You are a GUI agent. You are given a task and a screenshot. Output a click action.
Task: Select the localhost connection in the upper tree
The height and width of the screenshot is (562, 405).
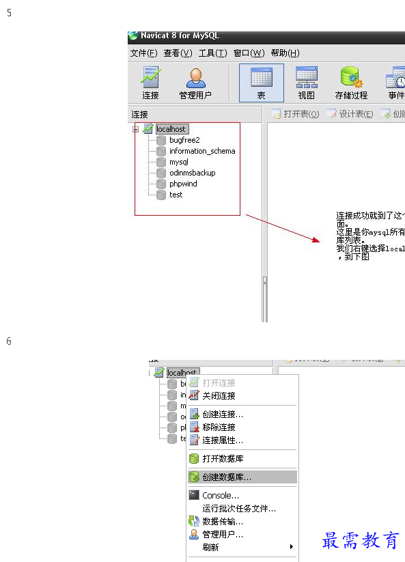(x=172, y=129)
